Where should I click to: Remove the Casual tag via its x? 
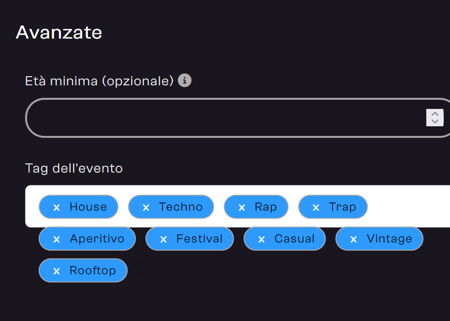pos(261,239)
